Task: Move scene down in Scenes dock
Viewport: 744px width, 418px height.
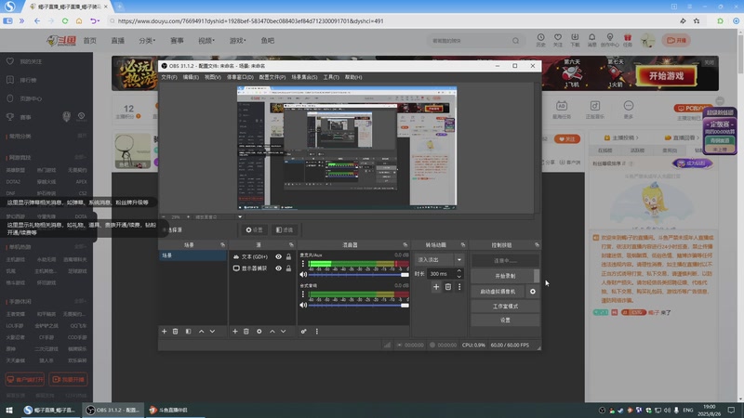Action: [212, 332]
